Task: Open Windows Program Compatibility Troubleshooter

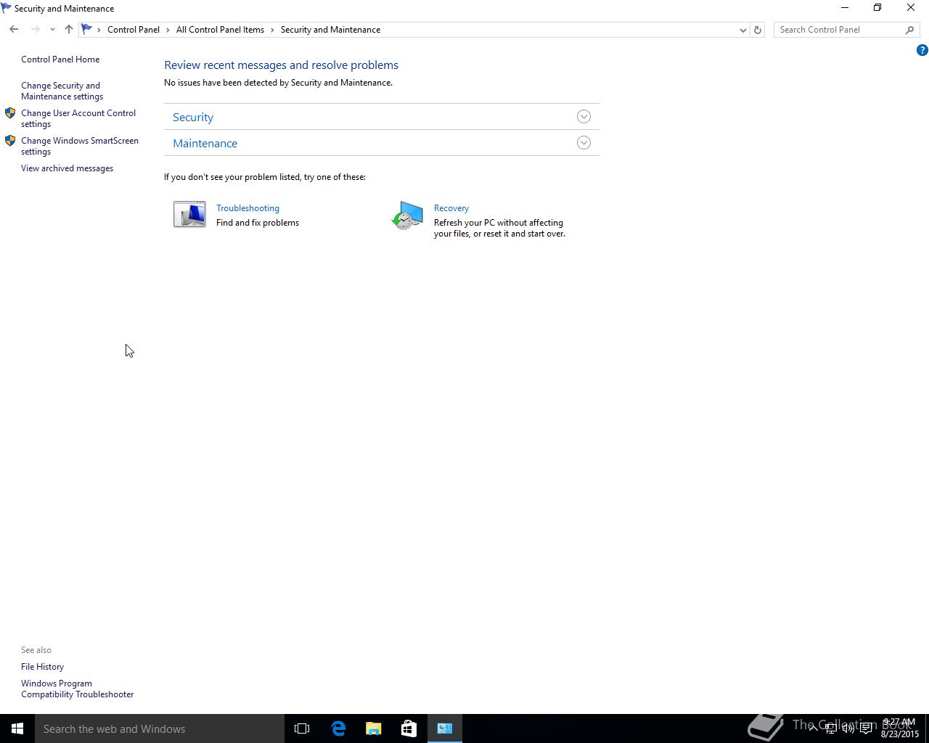Action: click(x=77, y=689)
